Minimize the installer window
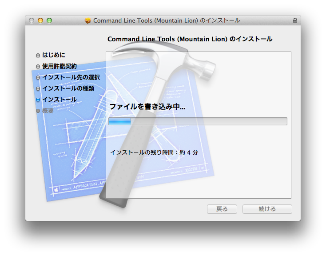326x256 pixels. [40, 20]
